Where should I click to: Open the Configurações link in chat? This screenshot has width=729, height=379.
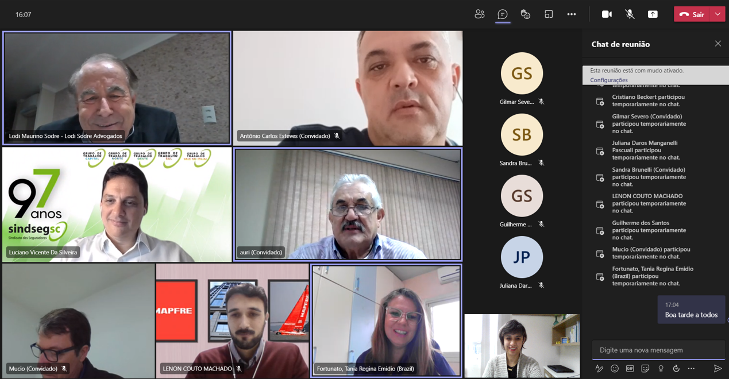coord(608,80)
